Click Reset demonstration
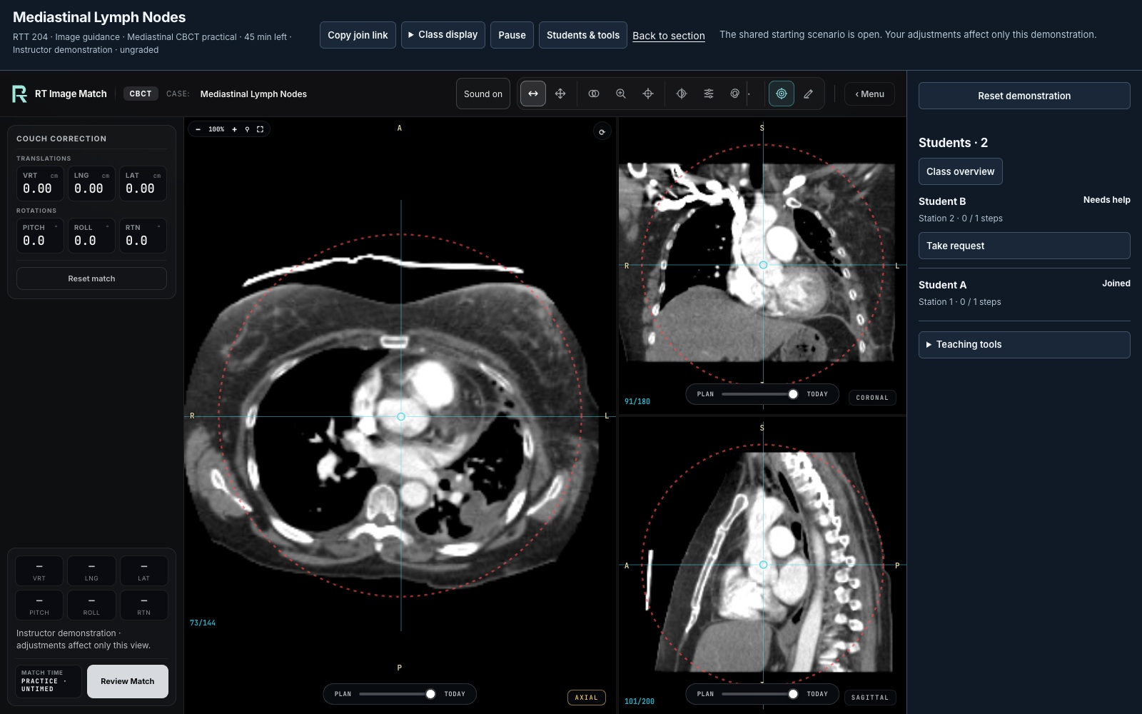 click(1024, 96)
